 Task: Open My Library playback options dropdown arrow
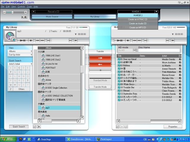pyautogui.click(x=76, y=41)
